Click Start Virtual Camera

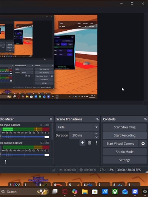[121, 144]
